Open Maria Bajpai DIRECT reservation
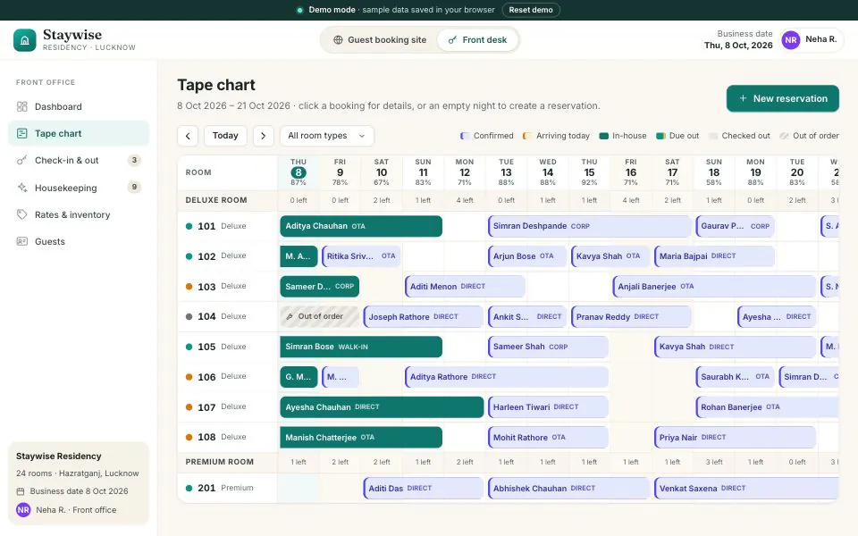858x536 pixels. [x=714, y=256]
